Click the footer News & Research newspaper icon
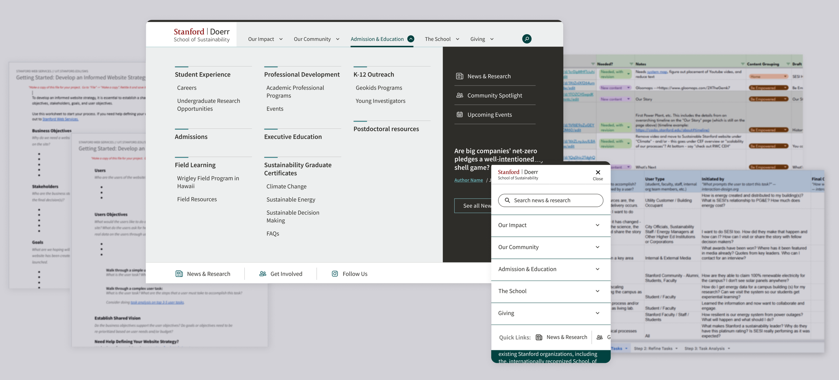 pyautogui.click(x=179, y=274)
